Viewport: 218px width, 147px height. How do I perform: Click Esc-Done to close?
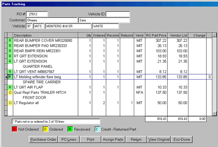(182, 140)
